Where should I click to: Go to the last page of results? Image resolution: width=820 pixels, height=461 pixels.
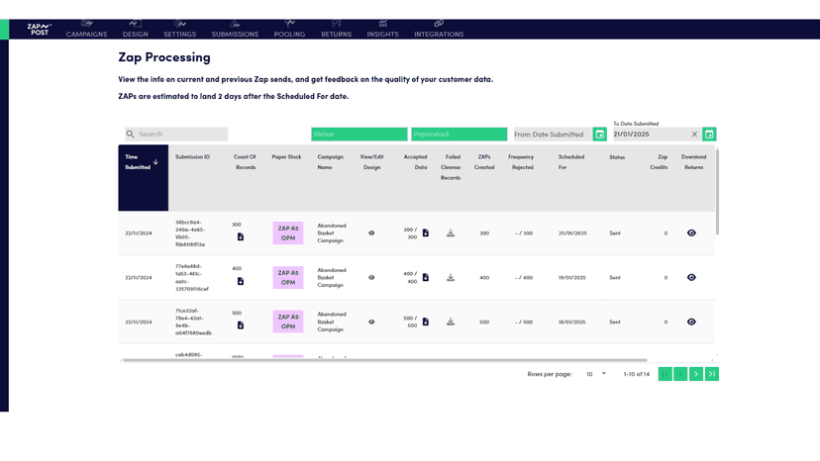712,374
